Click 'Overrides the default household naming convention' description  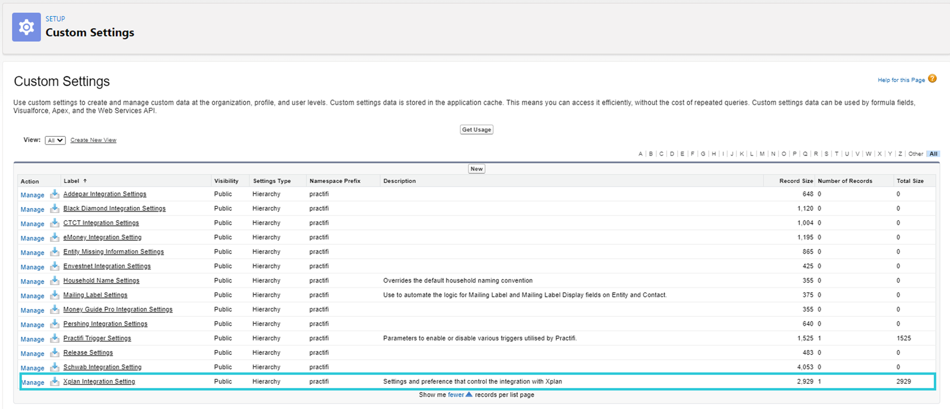[458, 281]
